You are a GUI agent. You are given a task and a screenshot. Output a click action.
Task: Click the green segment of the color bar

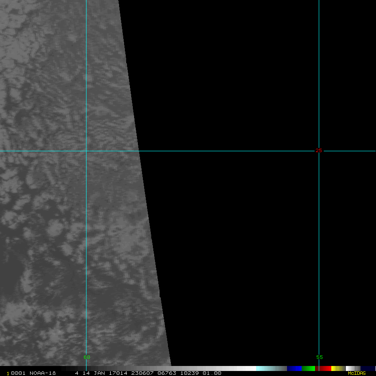point(308,368)
